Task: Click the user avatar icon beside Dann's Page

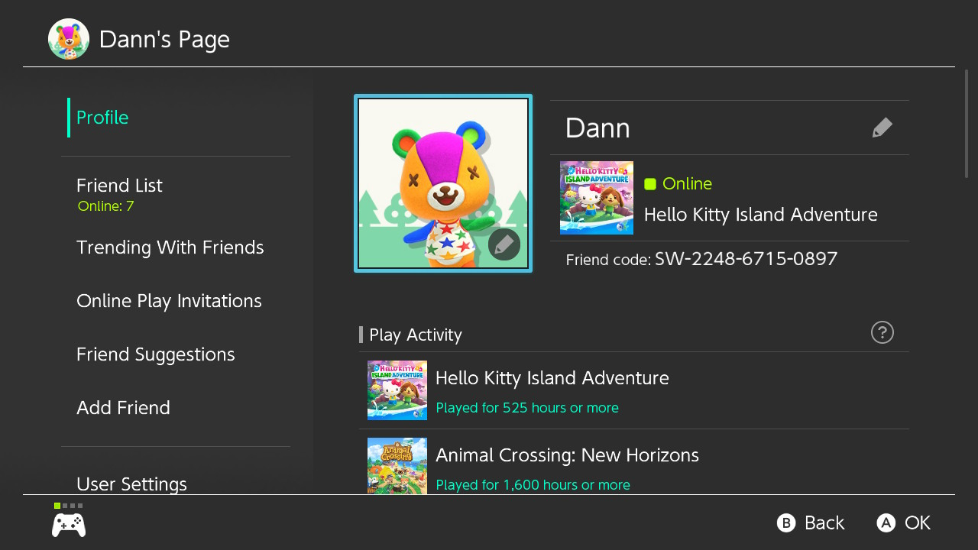Action: pos(69,39)
